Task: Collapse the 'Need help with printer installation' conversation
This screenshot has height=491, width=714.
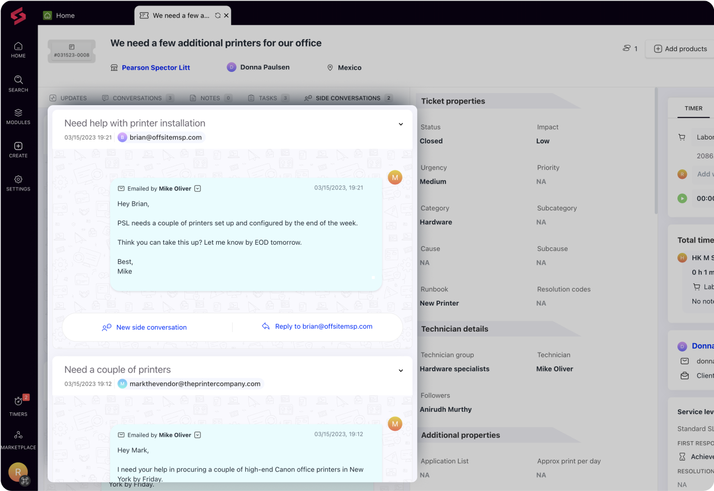Action: [400, 124]
